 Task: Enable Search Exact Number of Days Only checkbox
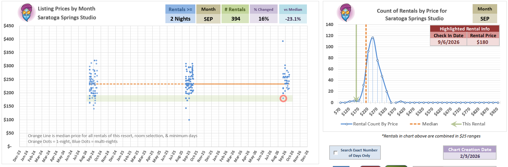click(x=336, y=153)
